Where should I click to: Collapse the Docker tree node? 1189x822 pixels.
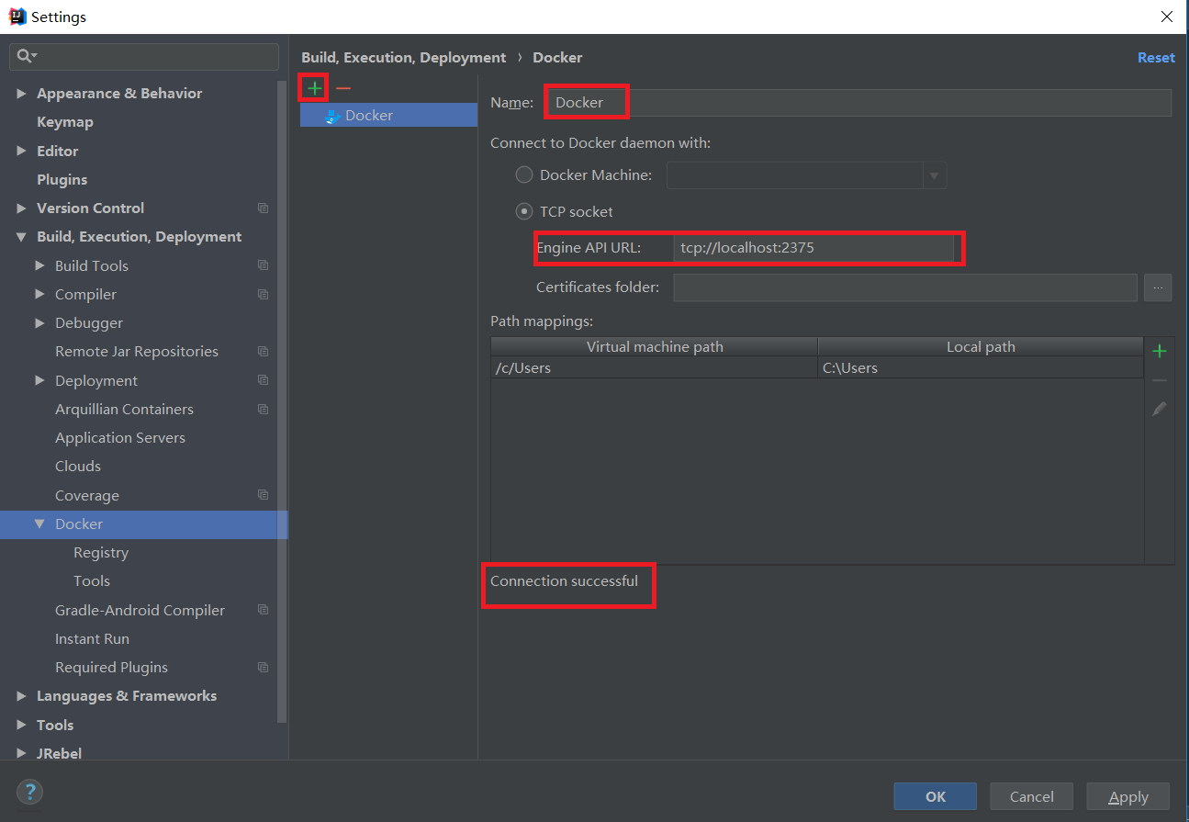(x=39, y=524)
